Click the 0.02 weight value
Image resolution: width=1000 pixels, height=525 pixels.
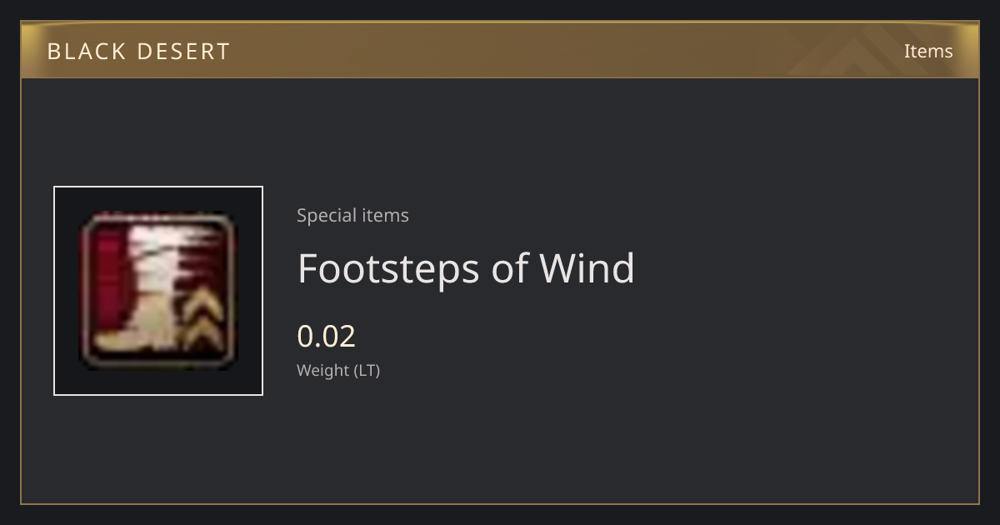tap(326, 336)
